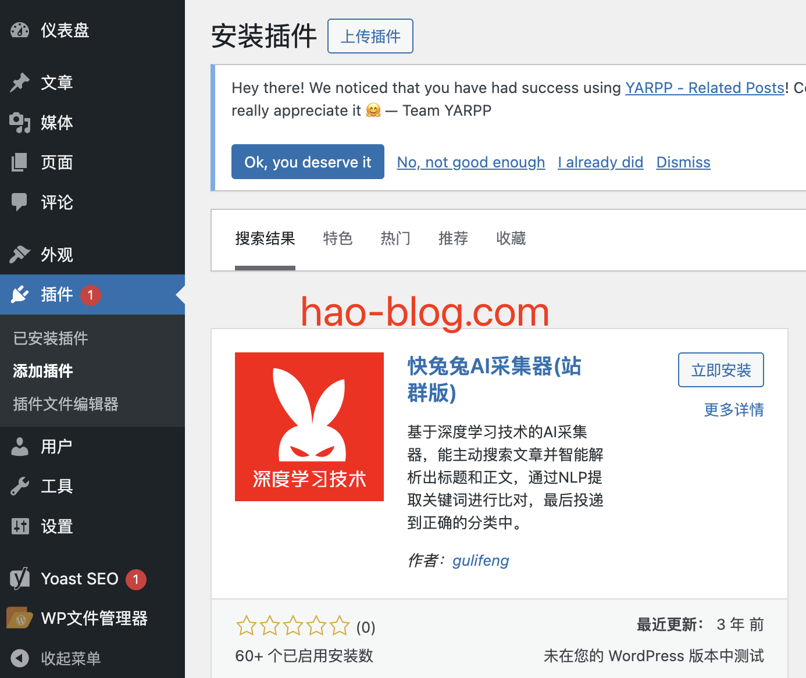Click the Tools wrench icon
806x678 pixels.
point(20,486)
